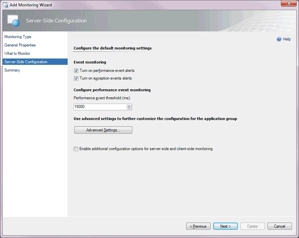Proceed with the Next button
The image size is (299, 238).
click(x=225, y=226)
